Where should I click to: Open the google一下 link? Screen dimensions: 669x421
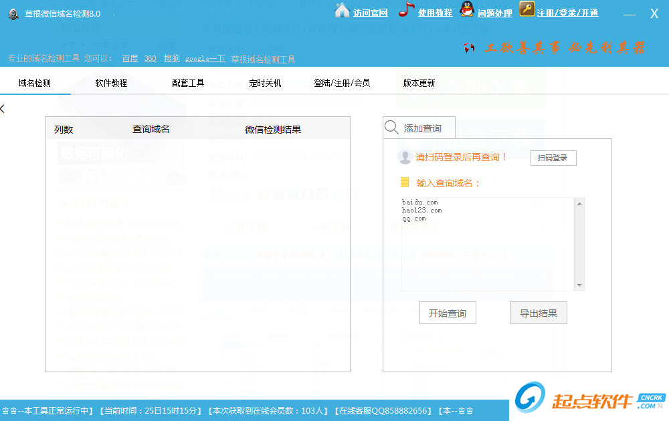[x=205, y=59]
